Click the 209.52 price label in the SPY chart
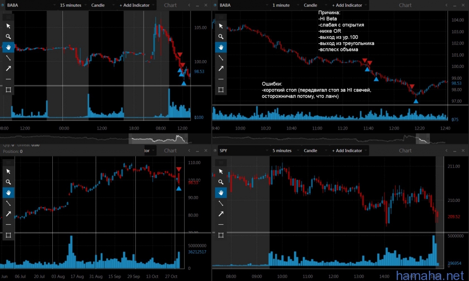 click(x=454, y=216)
